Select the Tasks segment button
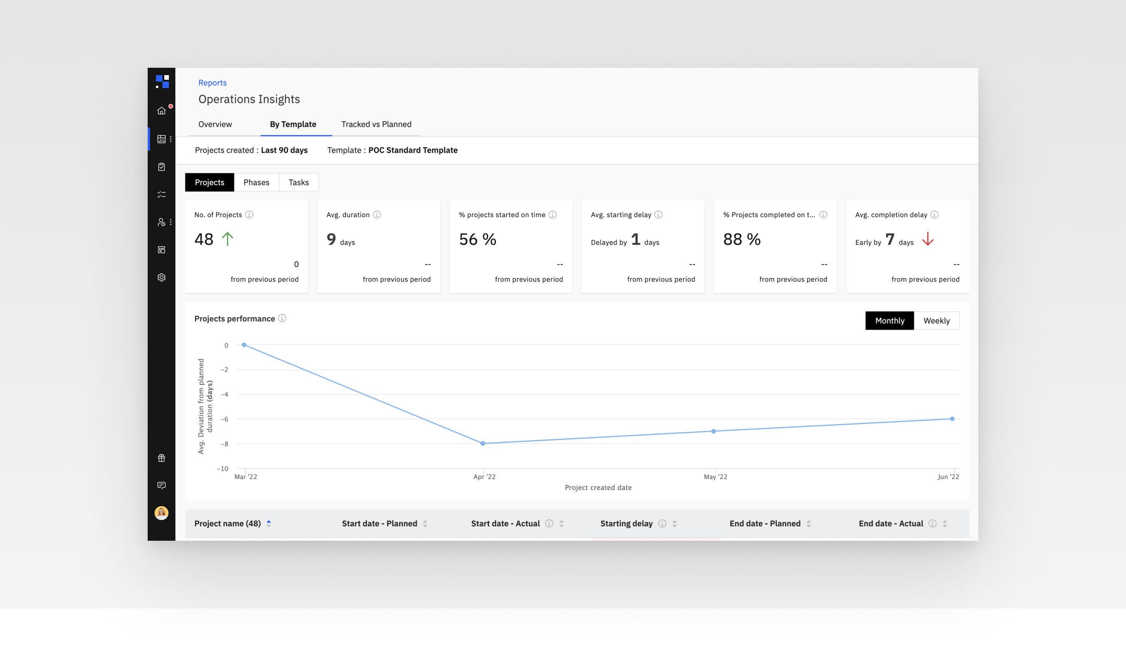 [x=299, y=183]
